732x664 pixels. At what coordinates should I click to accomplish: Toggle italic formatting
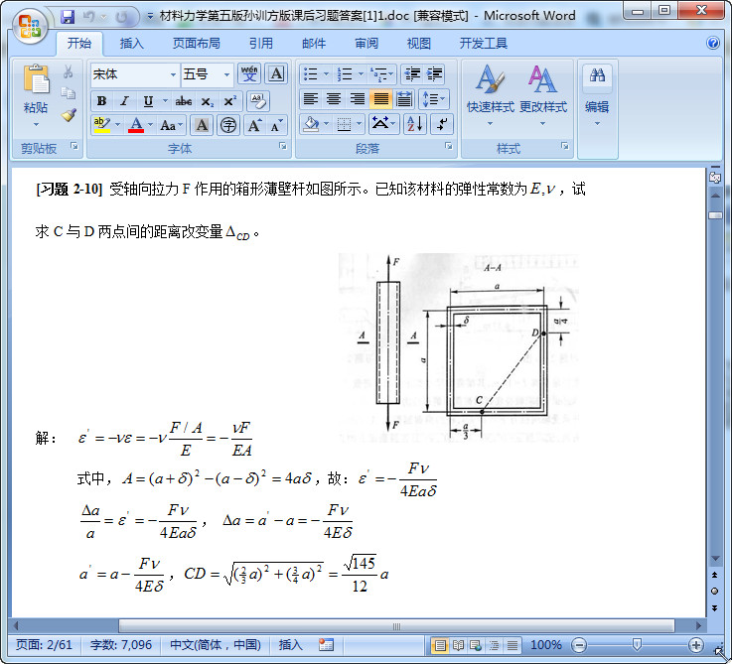pos(124,101)
